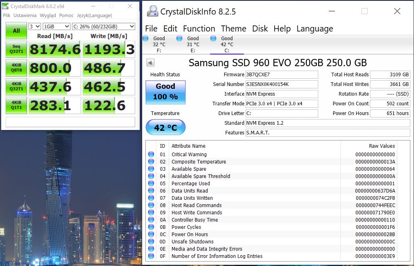Click status orb for Data Units Read row
Screen dimensions: 414x266
pyautogui.click(x=151, y=191)
